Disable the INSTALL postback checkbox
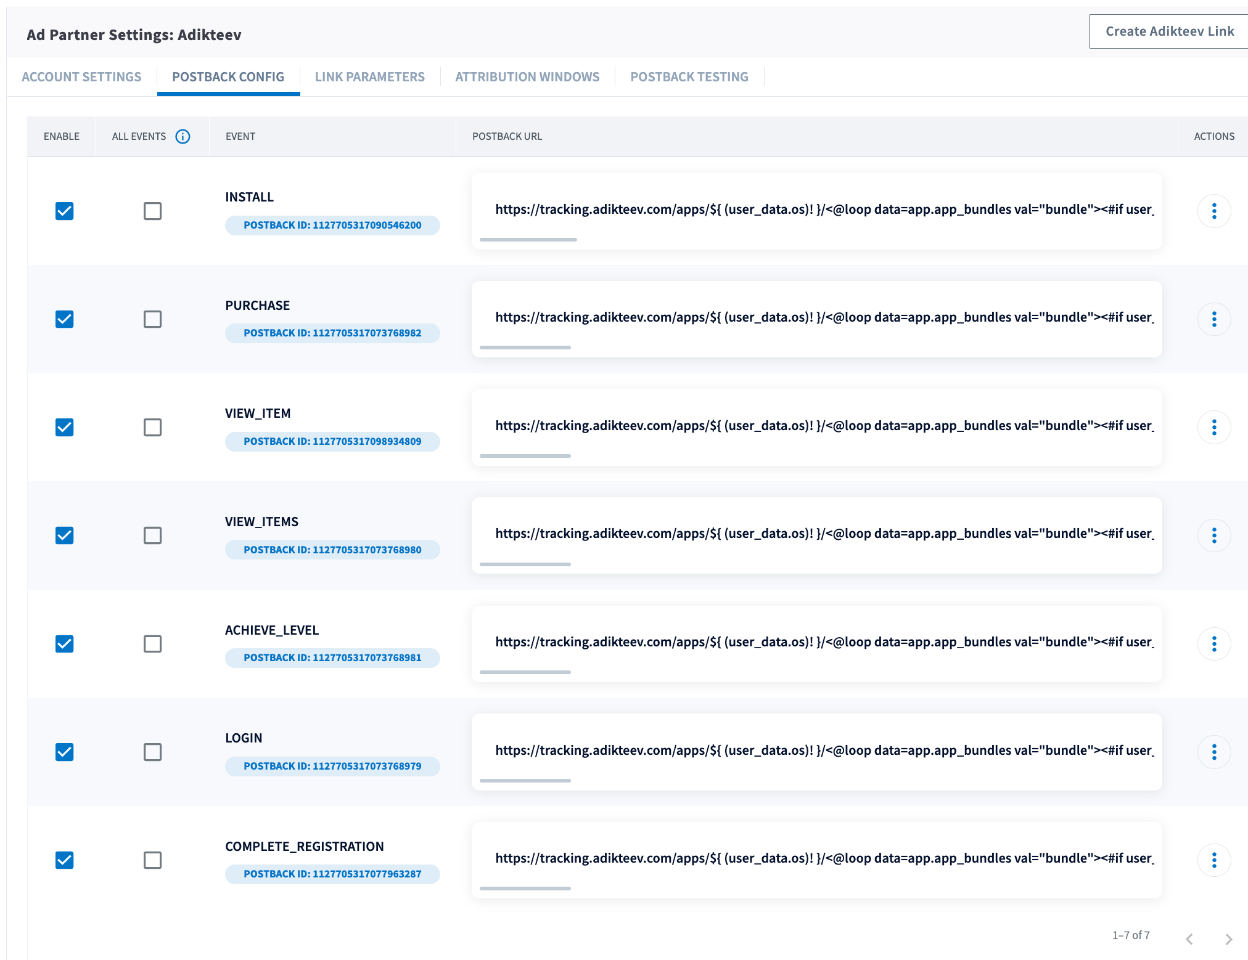1248x960 pixels. tap(65, 211)
